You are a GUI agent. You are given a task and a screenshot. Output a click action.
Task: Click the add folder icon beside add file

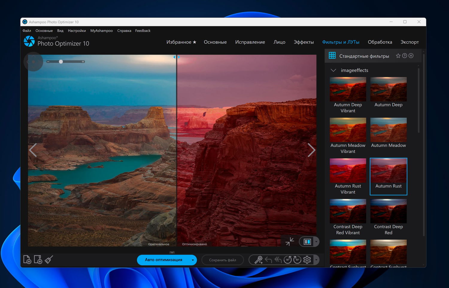click(x=38, y=260)
